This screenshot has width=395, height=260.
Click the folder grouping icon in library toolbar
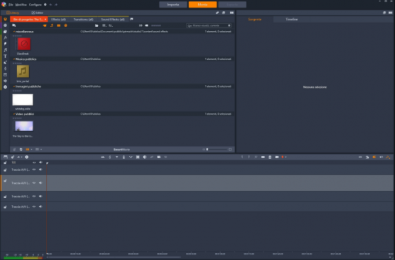point(96,25)
